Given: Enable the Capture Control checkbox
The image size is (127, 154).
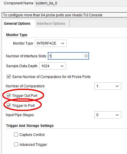Looking at the screenshot, I should 16,134.
